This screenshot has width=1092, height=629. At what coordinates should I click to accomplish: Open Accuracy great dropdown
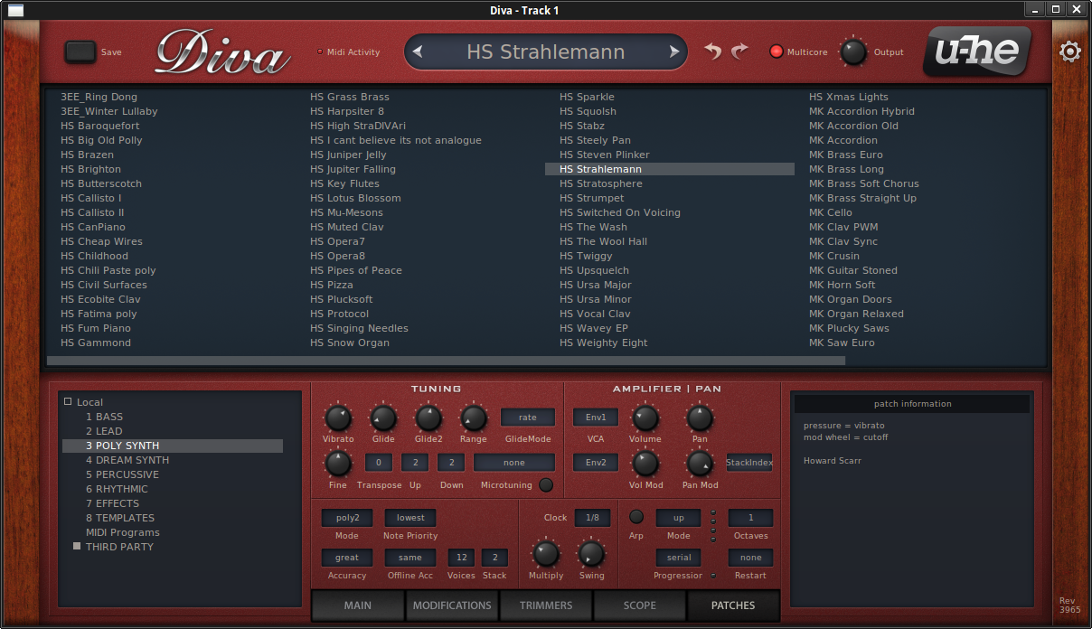347,558
